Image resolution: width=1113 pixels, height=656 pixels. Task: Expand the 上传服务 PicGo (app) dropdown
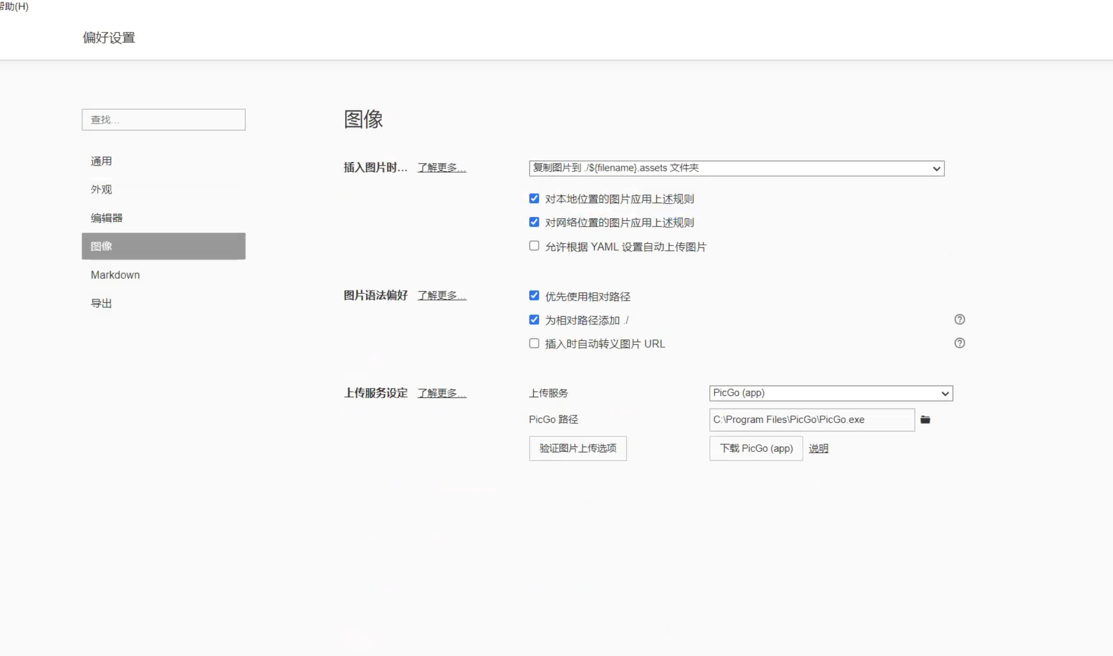(830, 393)
